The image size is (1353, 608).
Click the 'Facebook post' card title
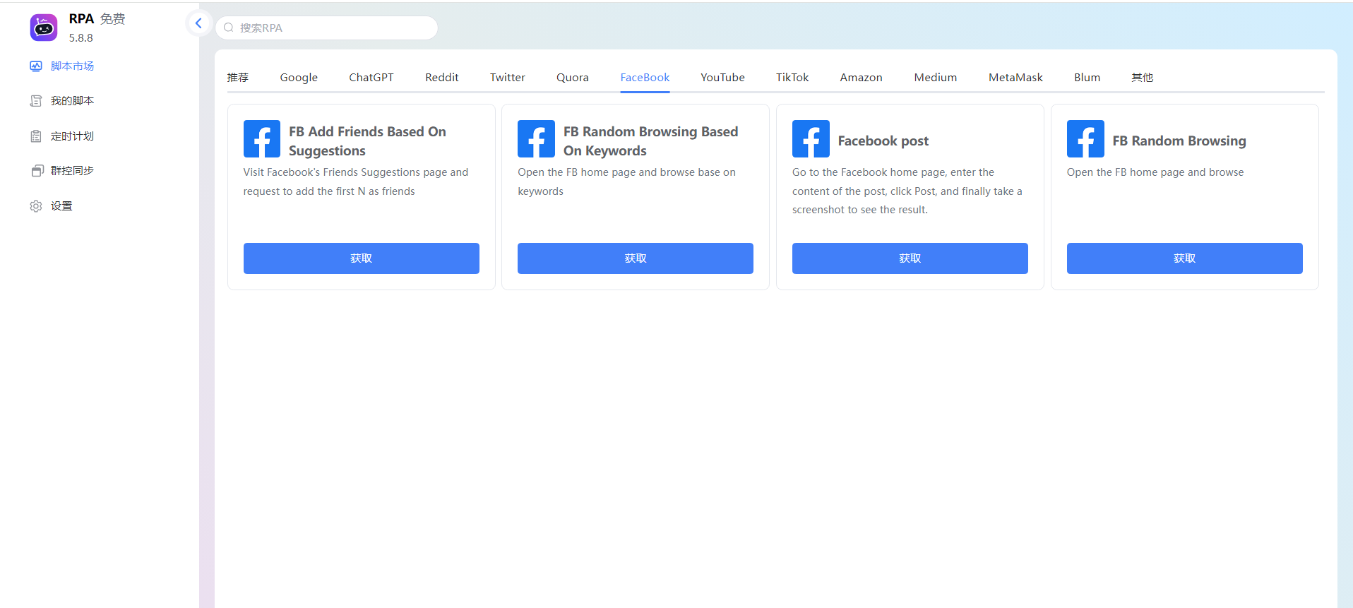pyautogui.click(x=883, y=141)
